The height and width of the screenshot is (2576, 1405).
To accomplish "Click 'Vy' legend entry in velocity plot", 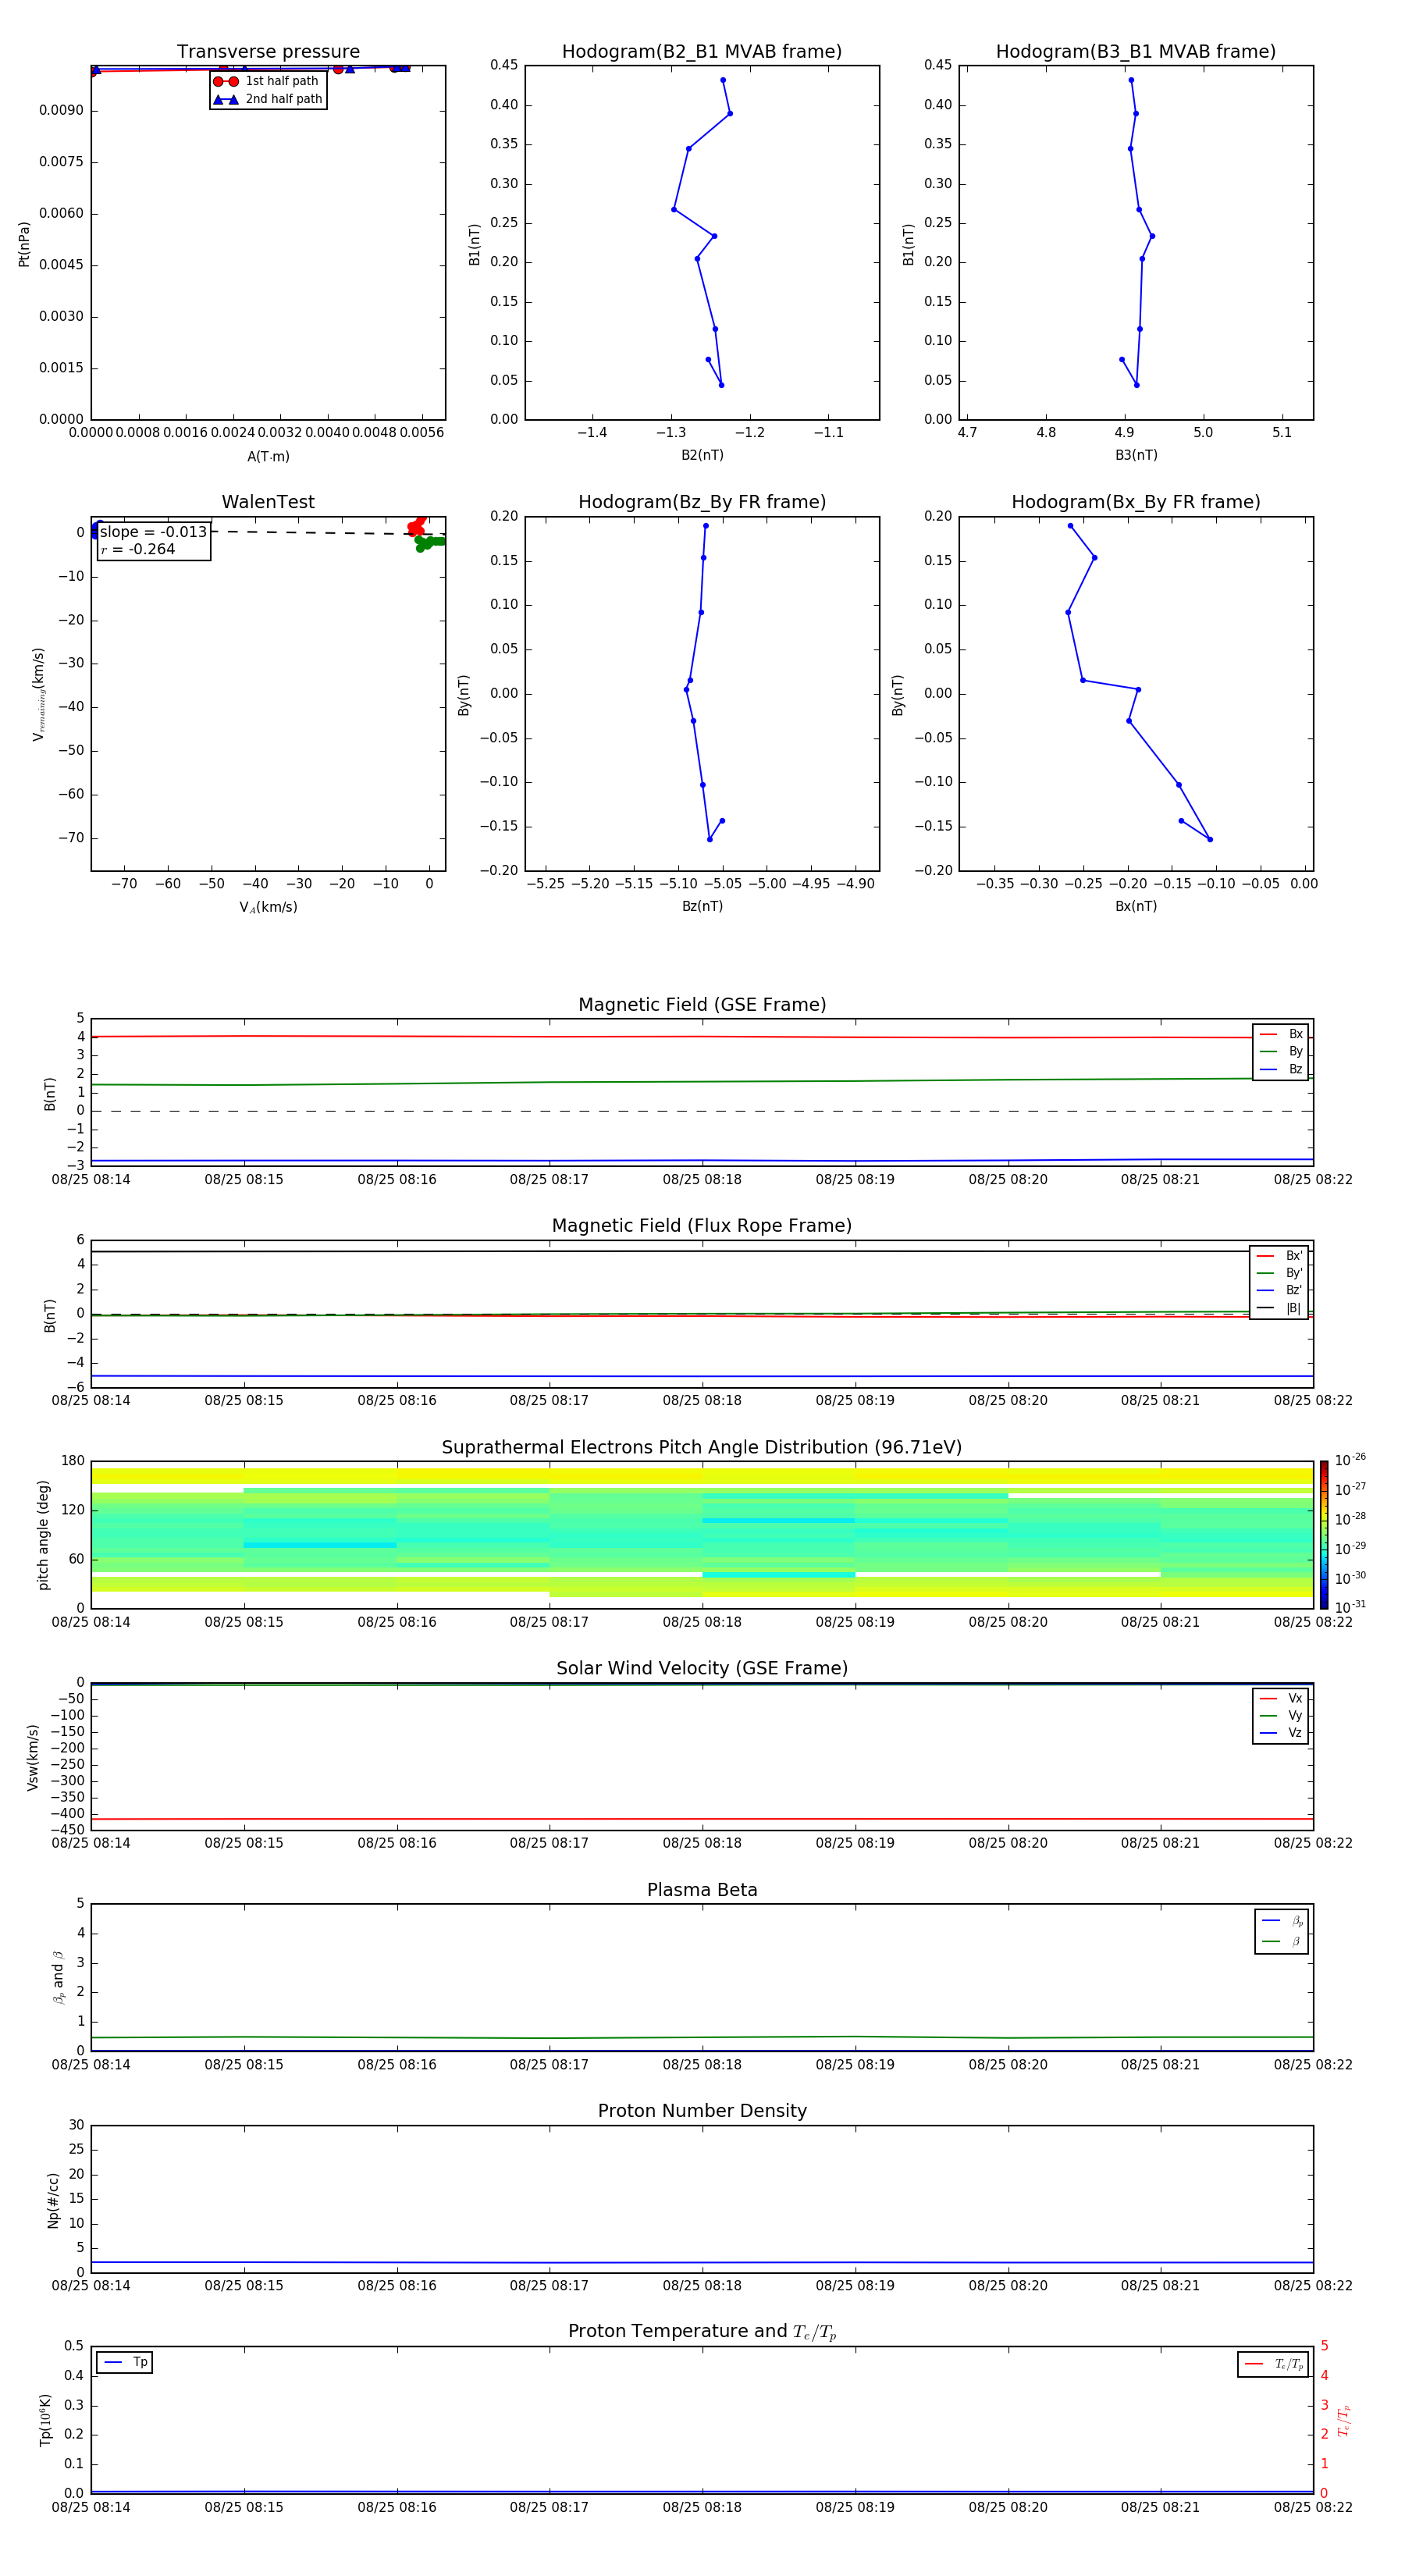I will point(1281,1715).
